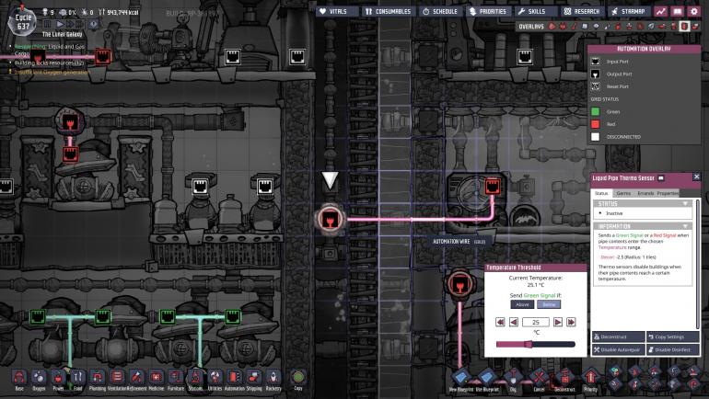
Task: Increase threshold by large step
Action: coord(571,322)
